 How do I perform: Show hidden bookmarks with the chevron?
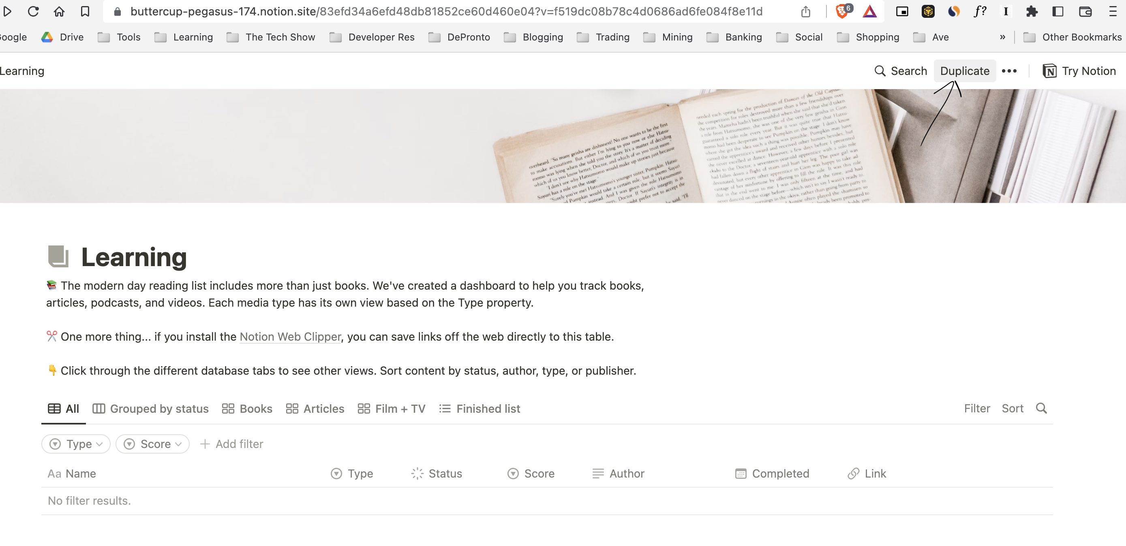coord(1002,37)
